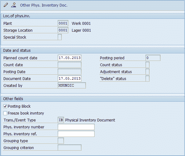The image size is (185, 156).
Task: Select the Planned count date field
Action: pos(70,58)
